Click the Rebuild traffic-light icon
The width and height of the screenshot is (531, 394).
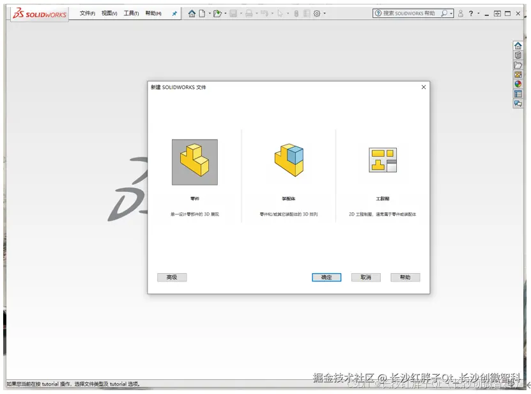pyautogui.click(x=296, y=13)
